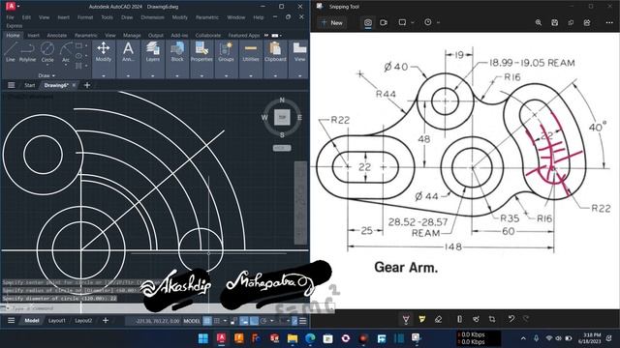Undo last annotation in Snipping Tool

pos(511,319)
